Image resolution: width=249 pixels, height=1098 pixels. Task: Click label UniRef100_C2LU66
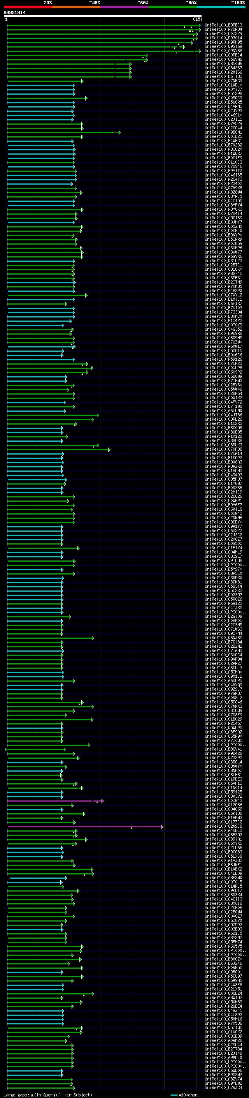(223, 848)
